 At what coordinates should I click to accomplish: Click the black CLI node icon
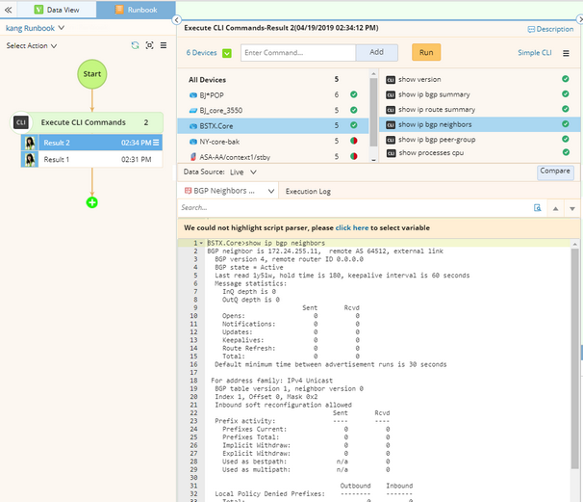[21, 122]
